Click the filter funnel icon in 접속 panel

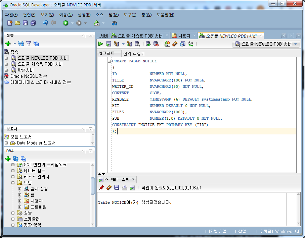(29, 44)
